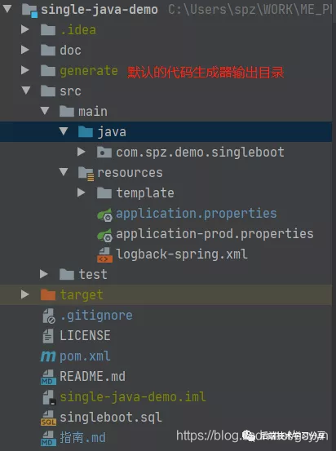
Task: Select the highlighted java folder label
Action: click(x=112, y=132)
